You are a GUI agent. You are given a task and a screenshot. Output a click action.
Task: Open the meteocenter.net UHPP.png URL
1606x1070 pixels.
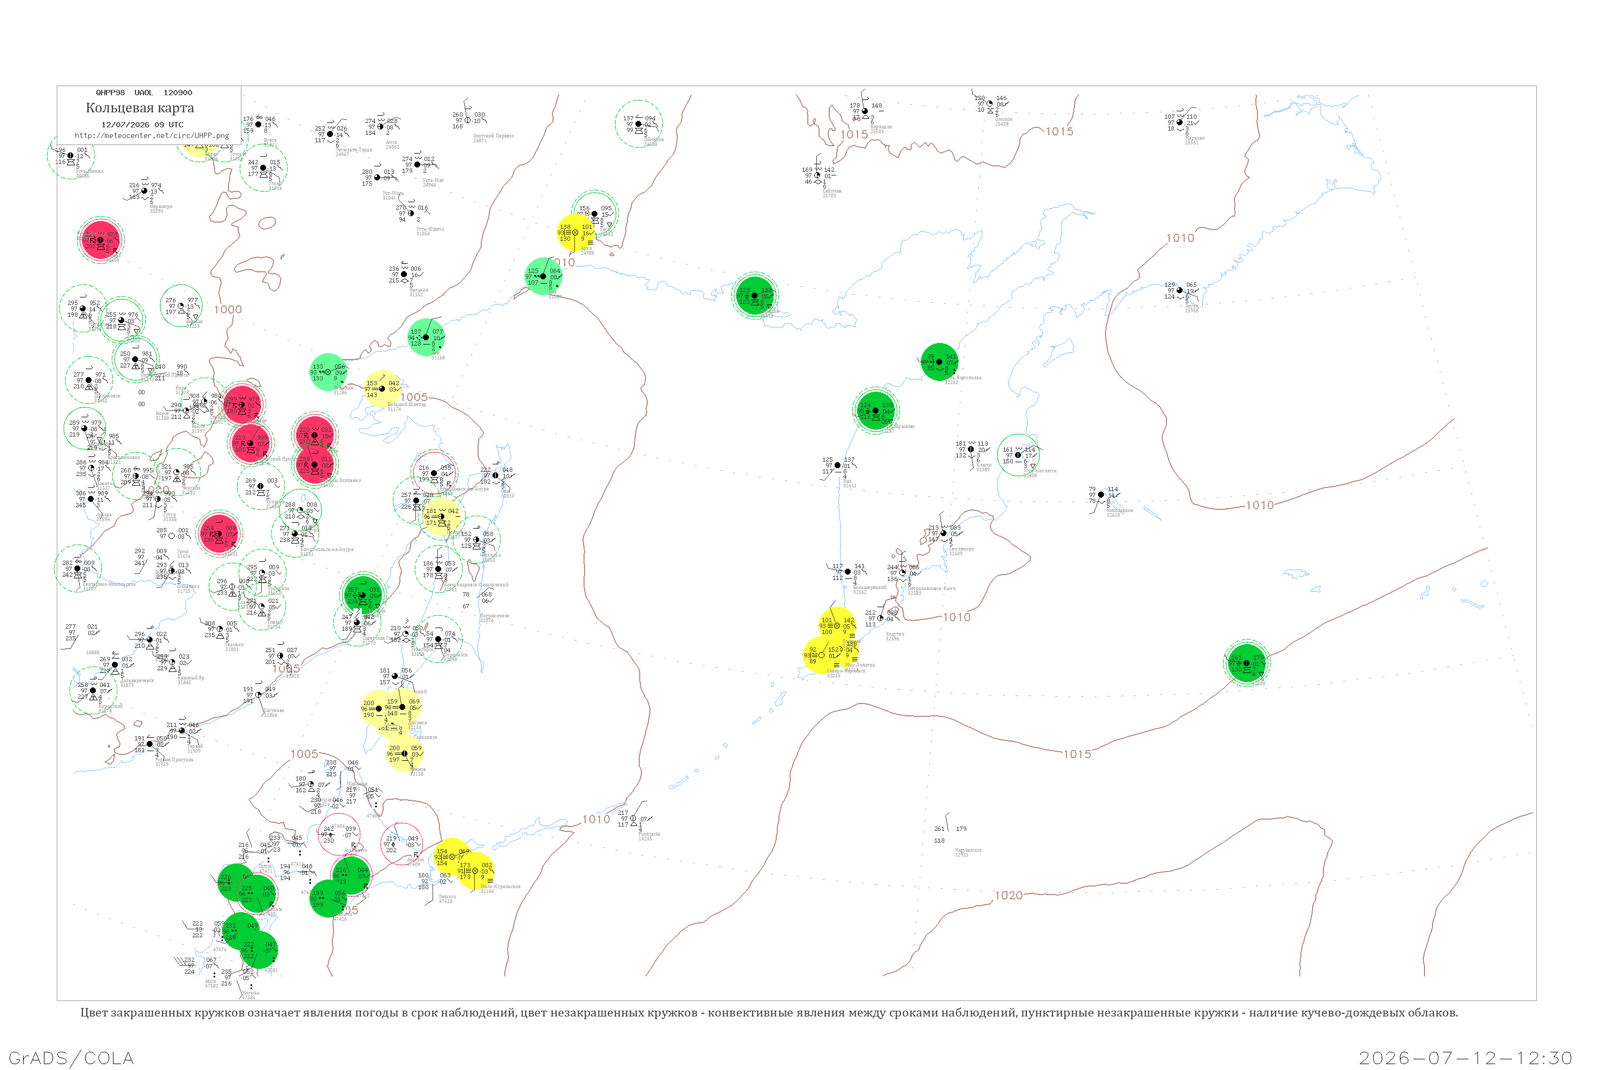pos(151,135)
